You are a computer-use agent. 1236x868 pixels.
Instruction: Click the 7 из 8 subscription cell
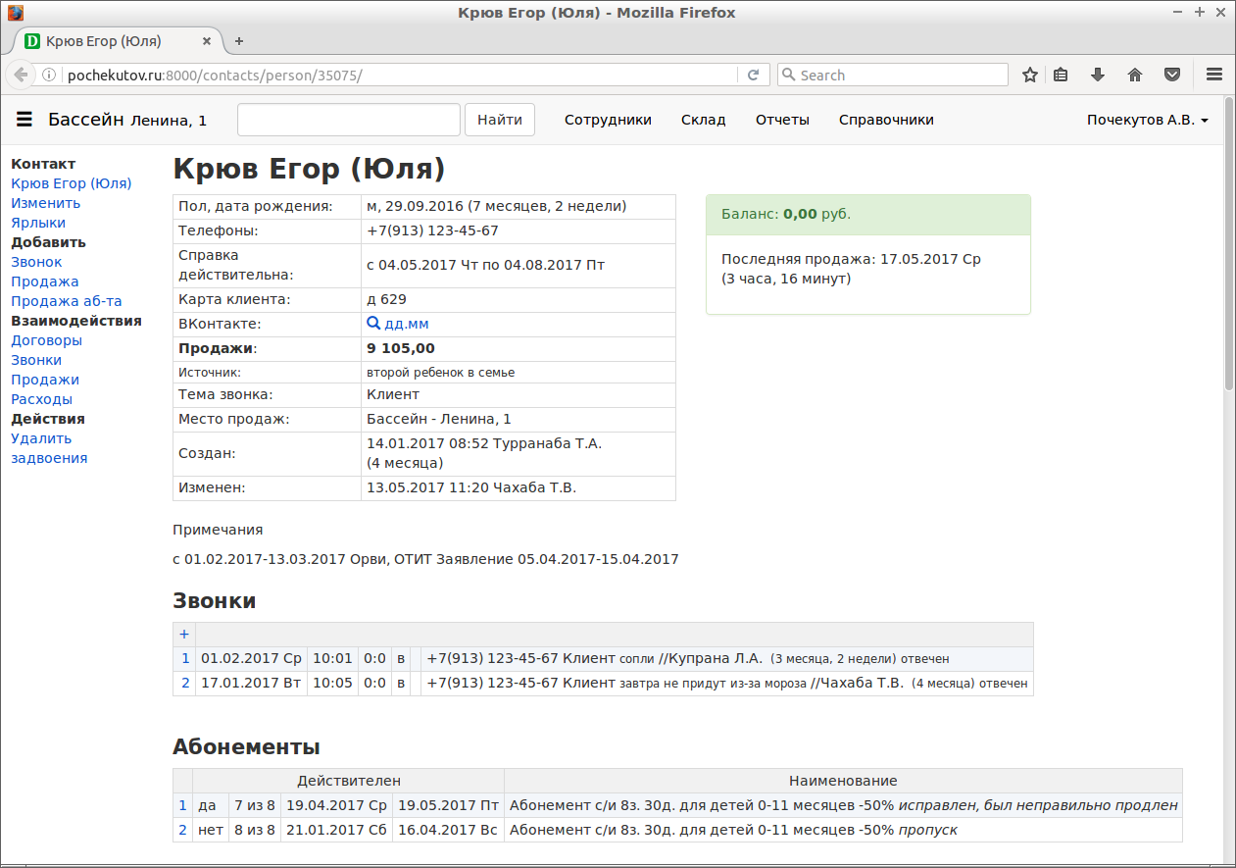pyautogui.click(x=255, y=805)
